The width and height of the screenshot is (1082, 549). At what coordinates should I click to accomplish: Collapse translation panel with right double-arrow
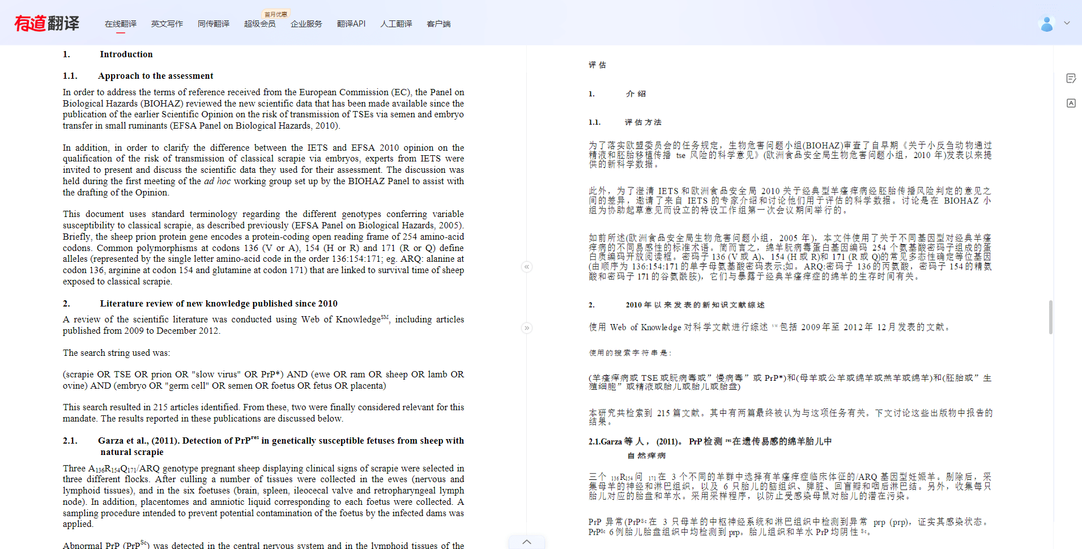(527, 328)
